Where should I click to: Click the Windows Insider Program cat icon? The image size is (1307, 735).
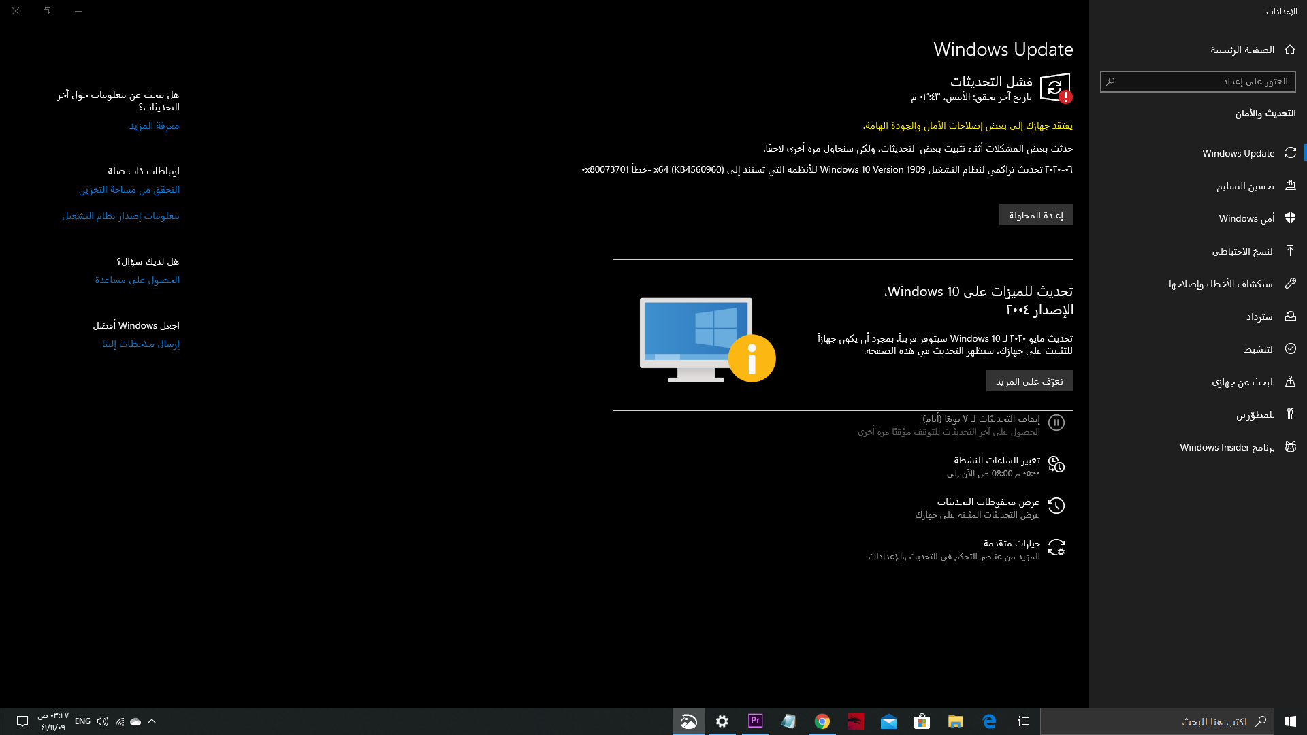(x=1290, y=447)
